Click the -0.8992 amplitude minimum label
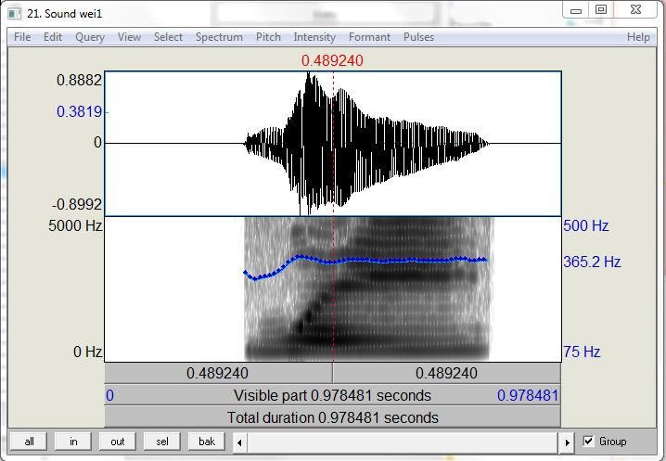The image size is (666, 461). point(77,204)
